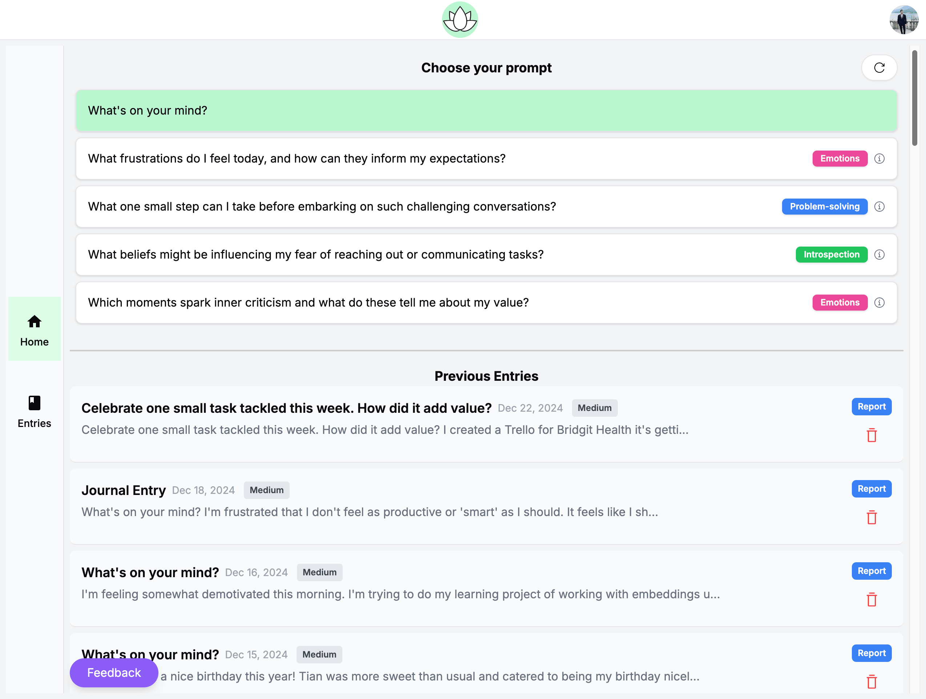Delete the Dec 16 entry
Screen dimensions: 926x699
tap(871, 600)
